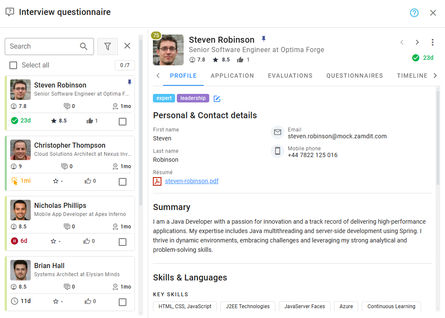Click the leadership tag
This screenshot has width=445, height=318.
tap(193, 98)
